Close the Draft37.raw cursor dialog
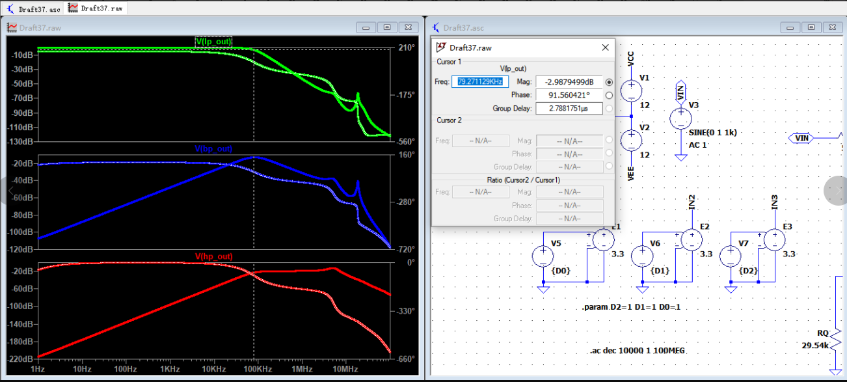This screenshot has height=382, width=847. tap(605, 48)
